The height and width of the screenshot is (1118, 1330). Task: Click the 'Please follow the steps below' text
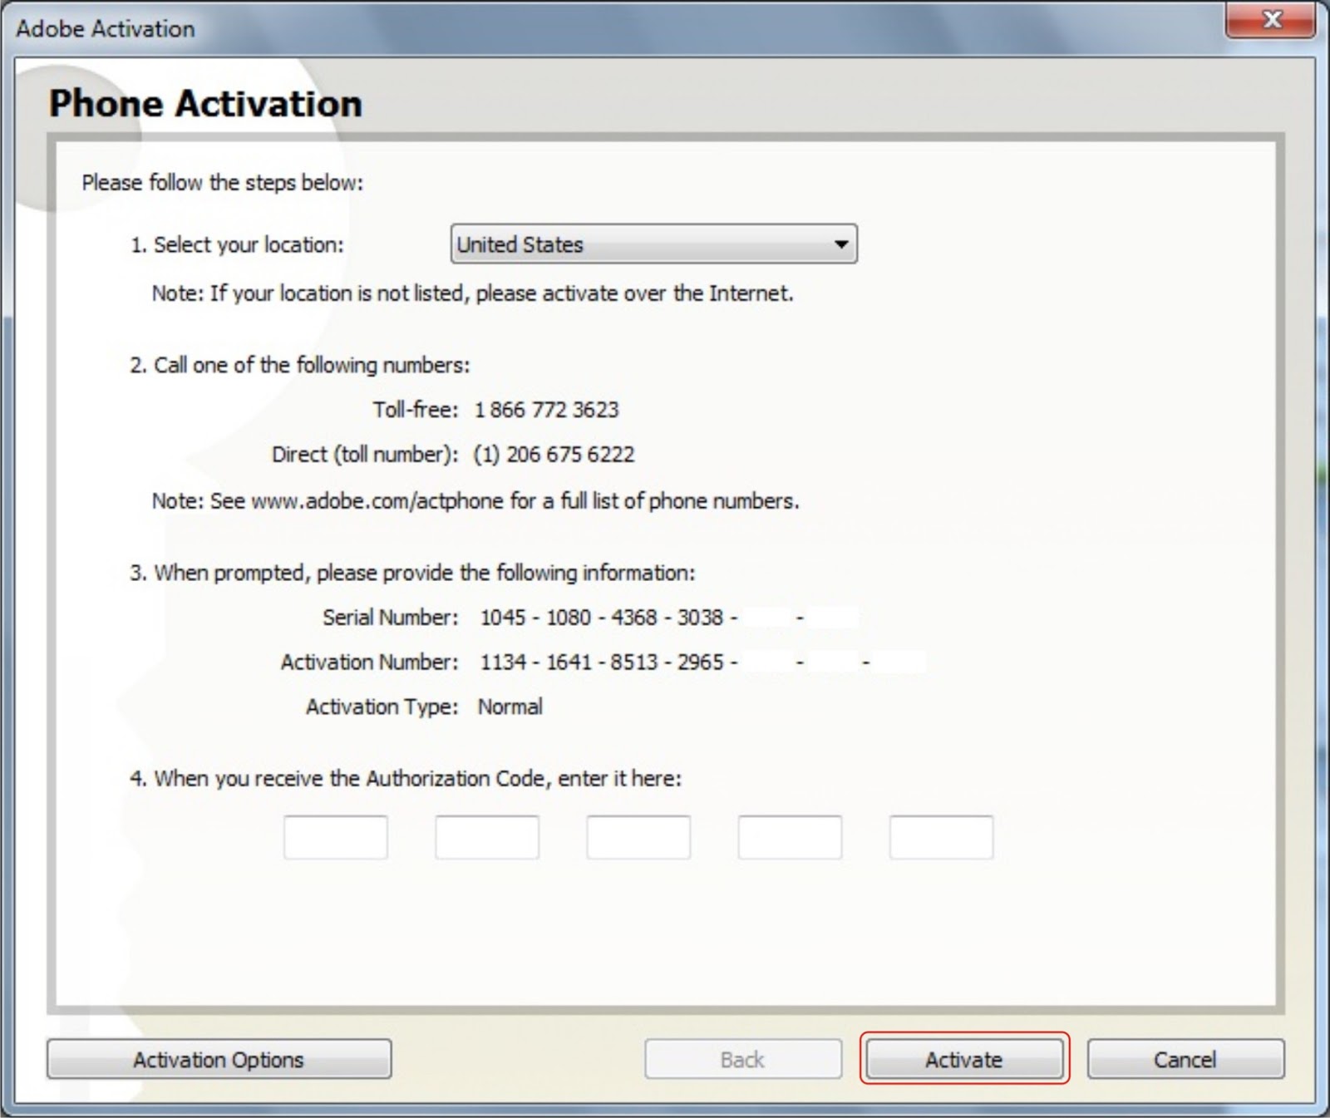(223, 183)
